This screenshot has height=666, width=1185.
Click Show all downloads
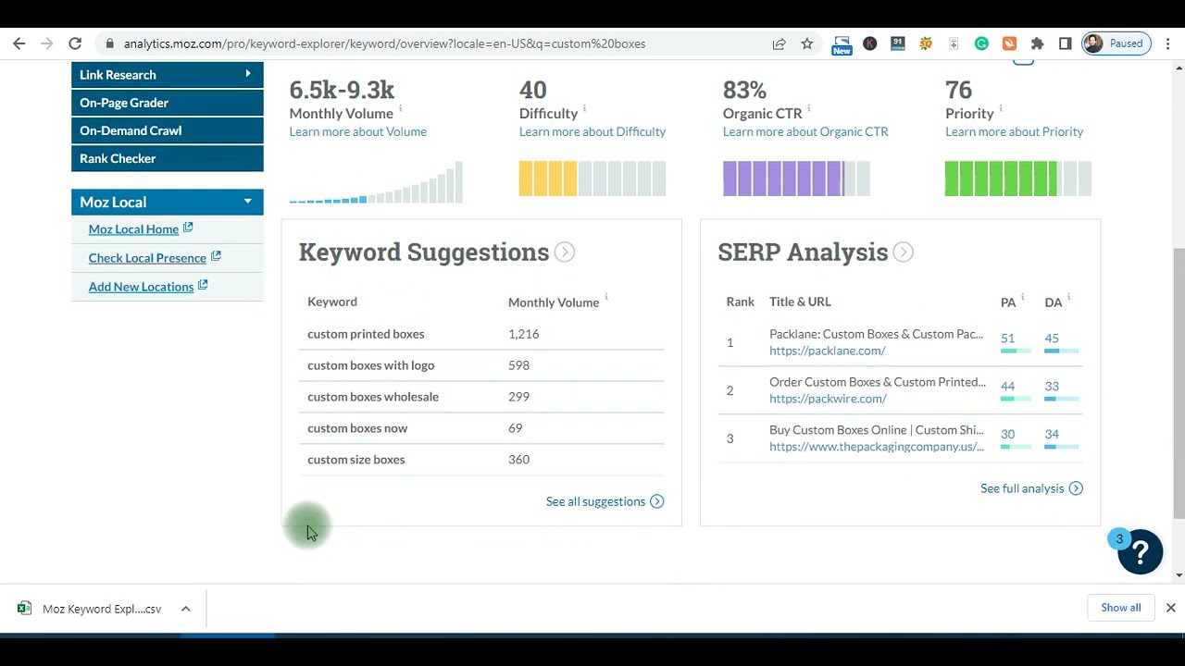(1120, 608)
